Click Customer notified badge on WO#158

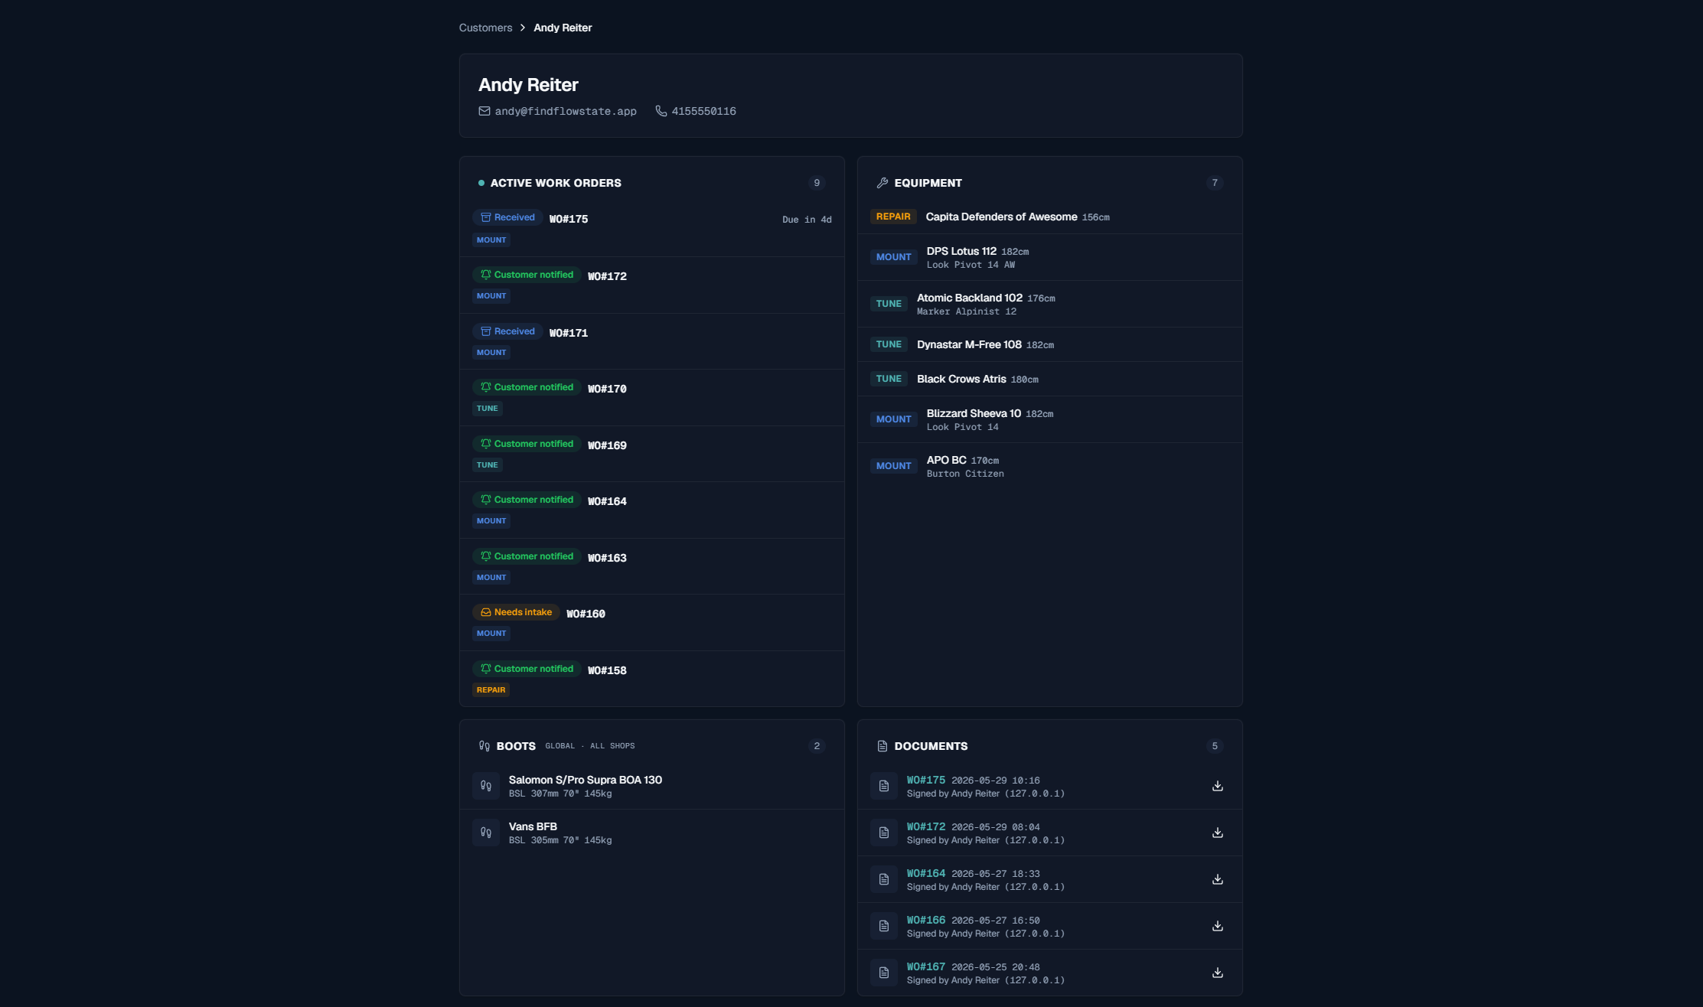click(527, 670)
